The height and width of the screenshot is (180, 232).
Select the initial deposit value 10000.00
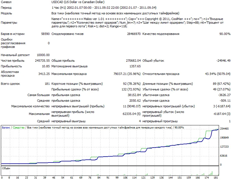43,55
